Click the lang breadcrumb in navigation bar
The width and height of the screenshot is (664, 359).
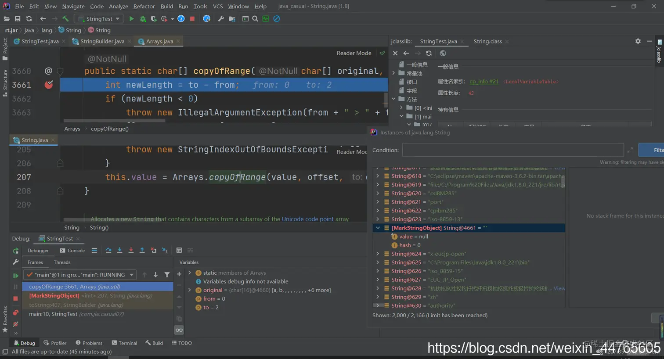[47, 30]
